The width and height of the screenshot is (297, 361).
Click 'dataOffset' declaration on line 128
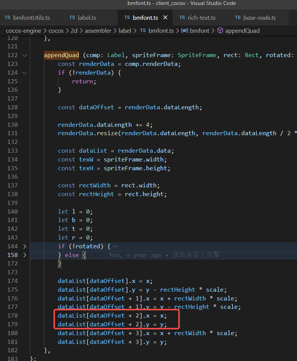97,107
